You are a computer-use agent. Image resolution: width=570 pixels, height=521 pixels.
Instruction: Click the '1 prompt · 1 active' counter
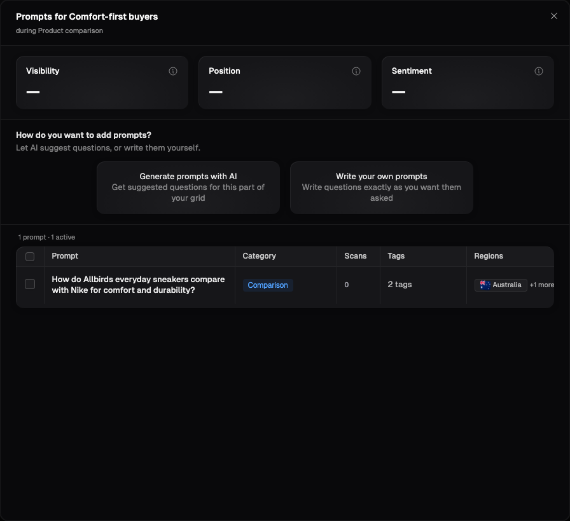46,237
